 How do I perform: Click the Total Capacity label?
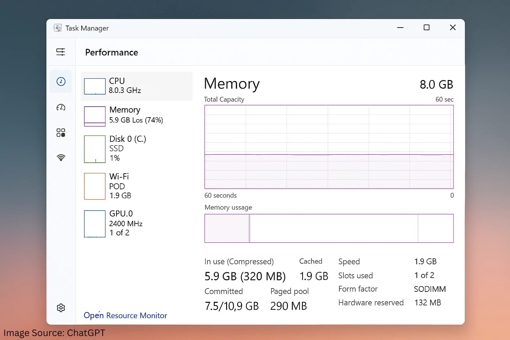pos(224,99)
